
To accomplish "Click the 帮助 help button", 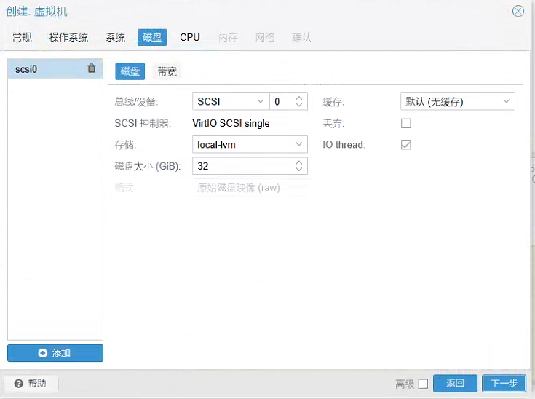I will point(31,383).
